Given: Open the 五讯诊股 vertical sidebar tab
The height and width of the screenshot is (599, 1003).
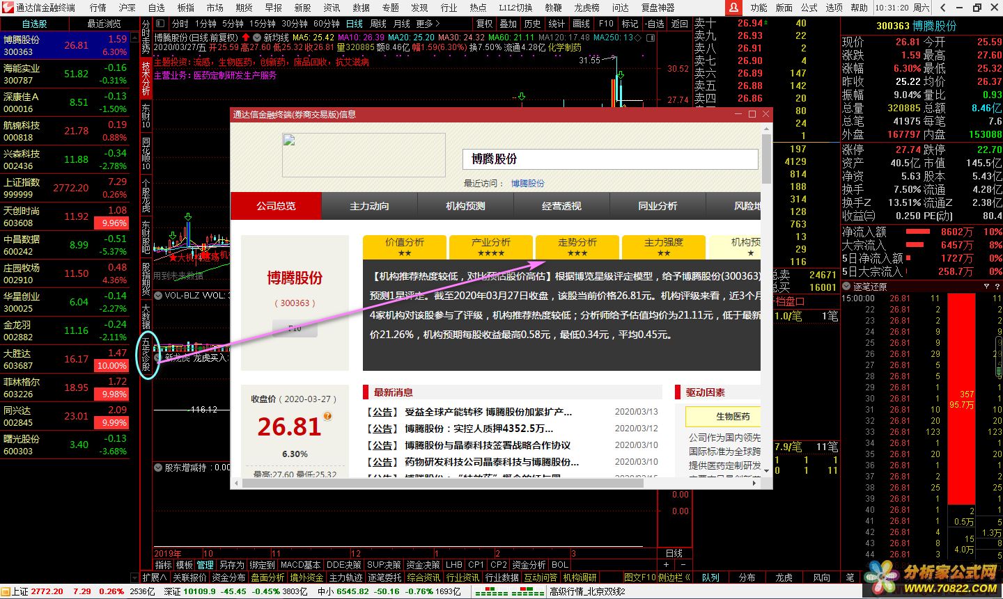Looking at the screenshot, I should [146, 356].
